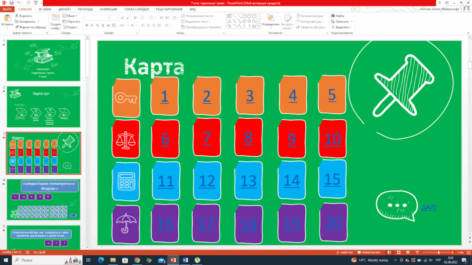Open Направление текста dropdown

(198, 16)
